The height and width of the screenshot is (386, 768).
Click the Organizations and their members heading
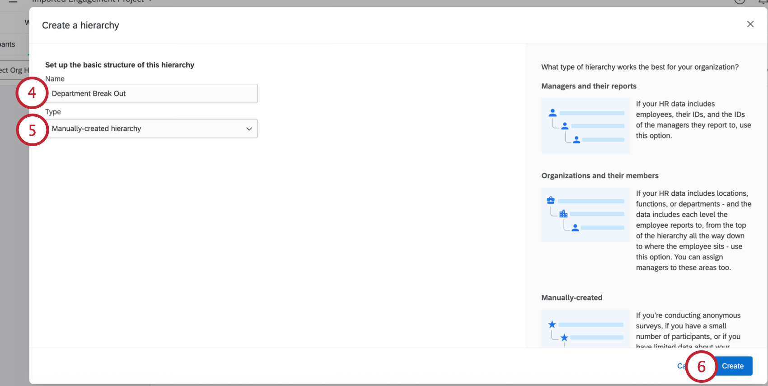599,176
